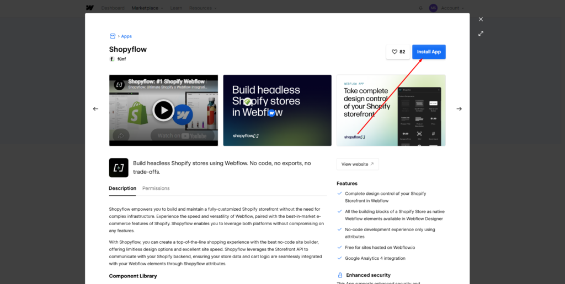Expand the modal to full screen
Image resolution: width=565 pixels, height=284 pixels.
481,34
